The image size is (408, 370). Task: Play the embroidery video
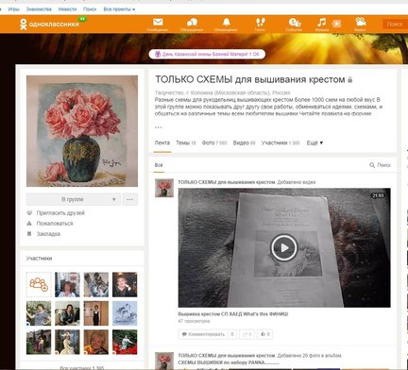[284, 247]
